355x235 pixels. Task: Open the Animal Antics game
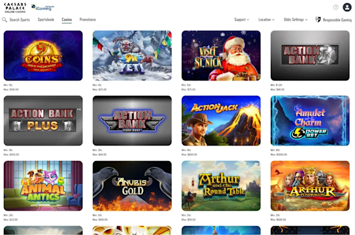(x=43, y=186)
